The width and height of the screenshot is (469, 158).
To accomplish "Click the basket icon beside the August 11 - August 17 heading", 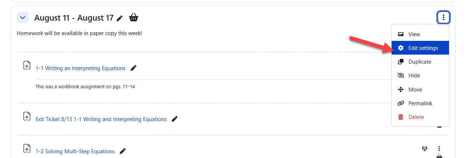I will (x=134, y=17).
